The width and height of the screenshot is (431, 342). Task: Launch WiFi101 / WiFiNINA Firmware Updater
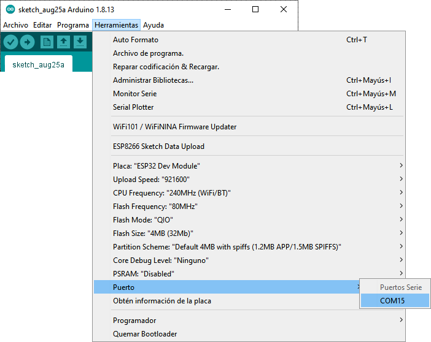pyautogui.click(x=249, y=126)
